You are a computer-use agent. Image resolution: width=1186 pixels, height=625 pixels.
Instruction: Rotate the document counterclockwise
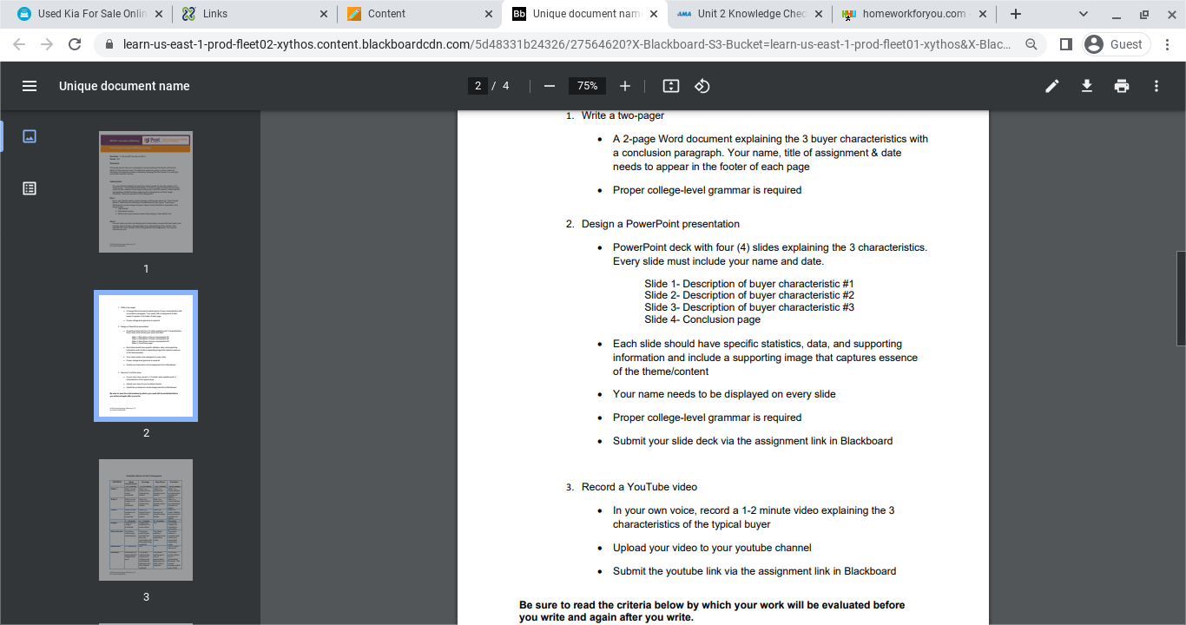702,86
